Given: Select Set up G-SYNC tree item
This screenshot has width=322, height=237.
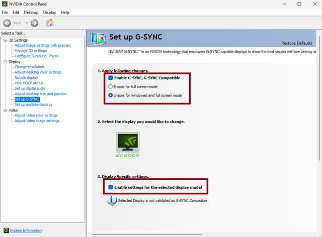Looking at the screenshot, I should 27,99.
